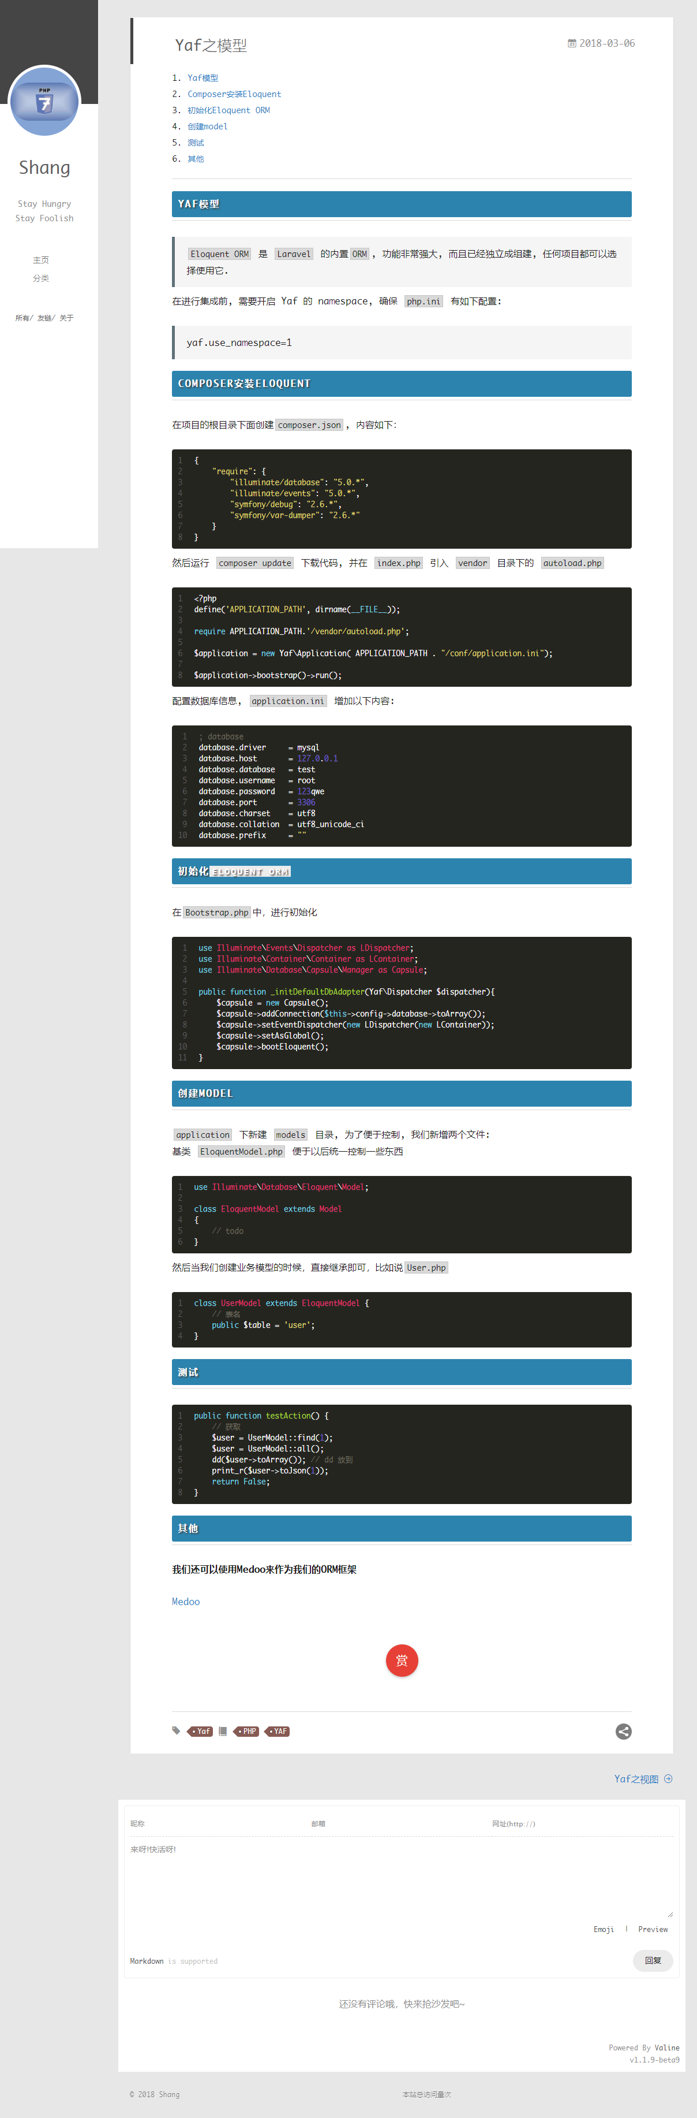697x2118 pixels.
Task: Open the 分类 categories page
Action: (40, 278)
